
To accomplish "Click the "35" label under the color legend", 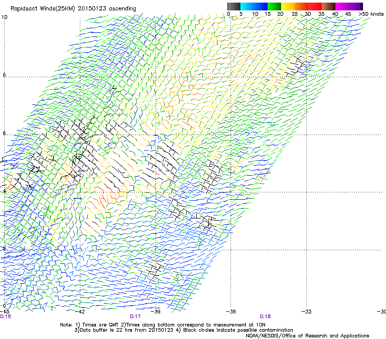I will pyautogui.click(x=321, y=14).
